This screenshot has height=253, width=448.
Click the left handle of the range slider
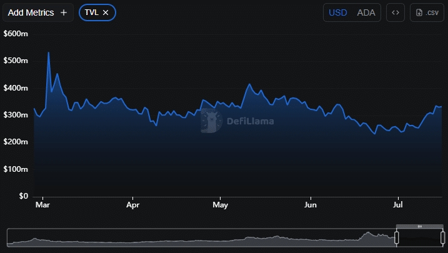tap(396, 237)
